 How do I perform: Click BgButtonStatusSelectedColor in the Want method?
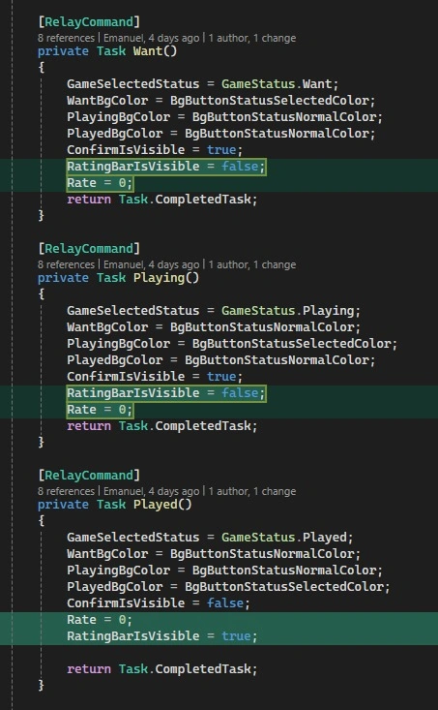pos(269,100)
